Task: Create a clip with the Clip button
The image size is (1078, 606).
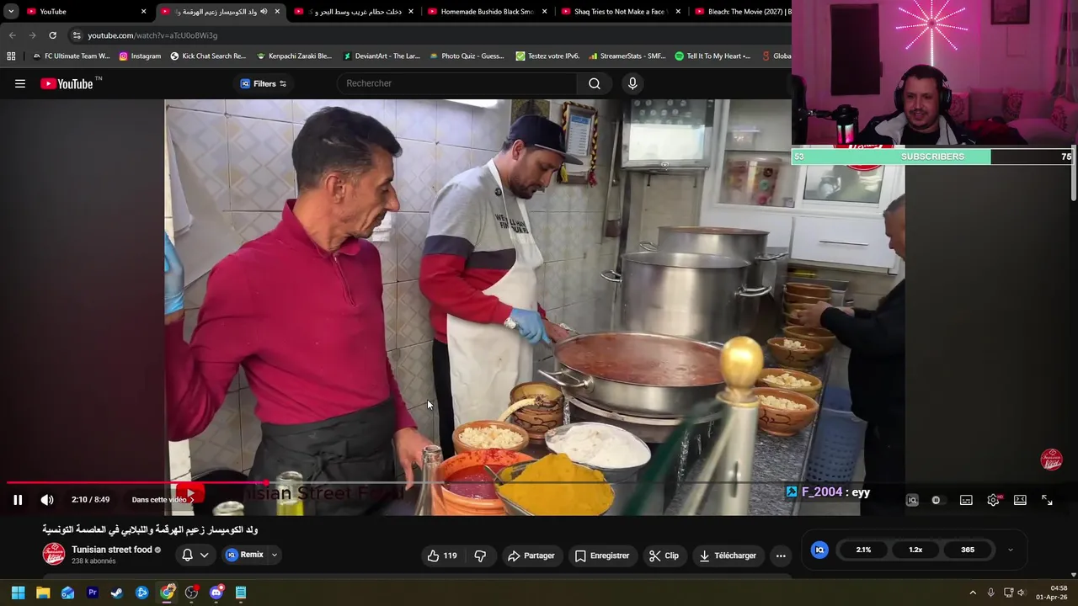Action: pos(664,555)
